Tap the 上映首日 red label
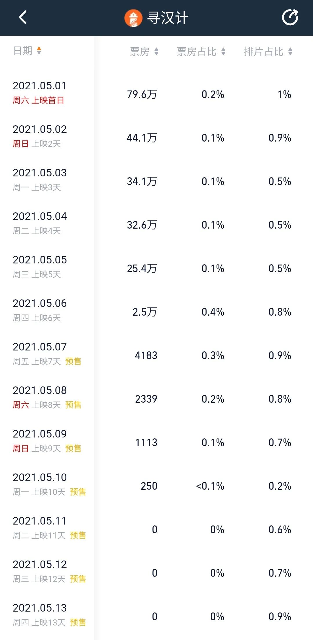Image resolution: width=313 pixels, height=640 pixels. coord(48,100)
